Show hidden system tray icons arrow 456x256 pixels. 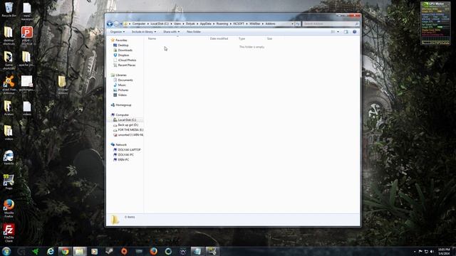click(x=415, y=251)
